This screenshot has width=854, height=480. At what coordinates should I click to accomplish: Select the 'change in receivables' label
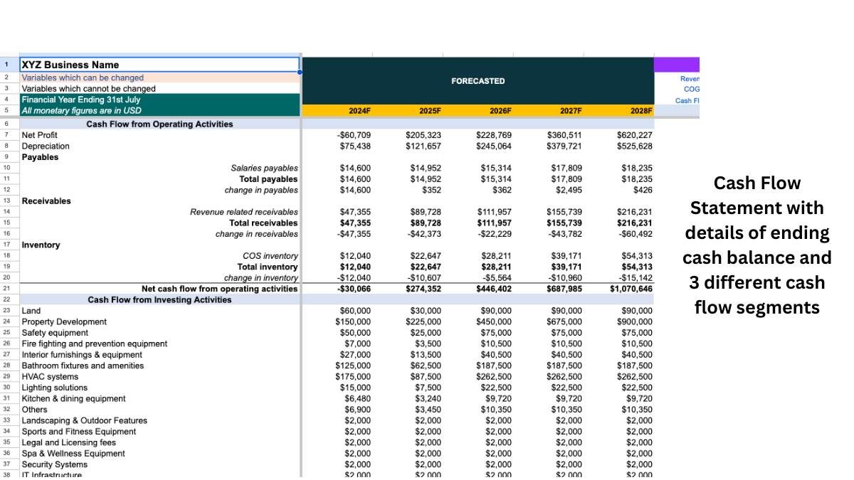(257, 234)
